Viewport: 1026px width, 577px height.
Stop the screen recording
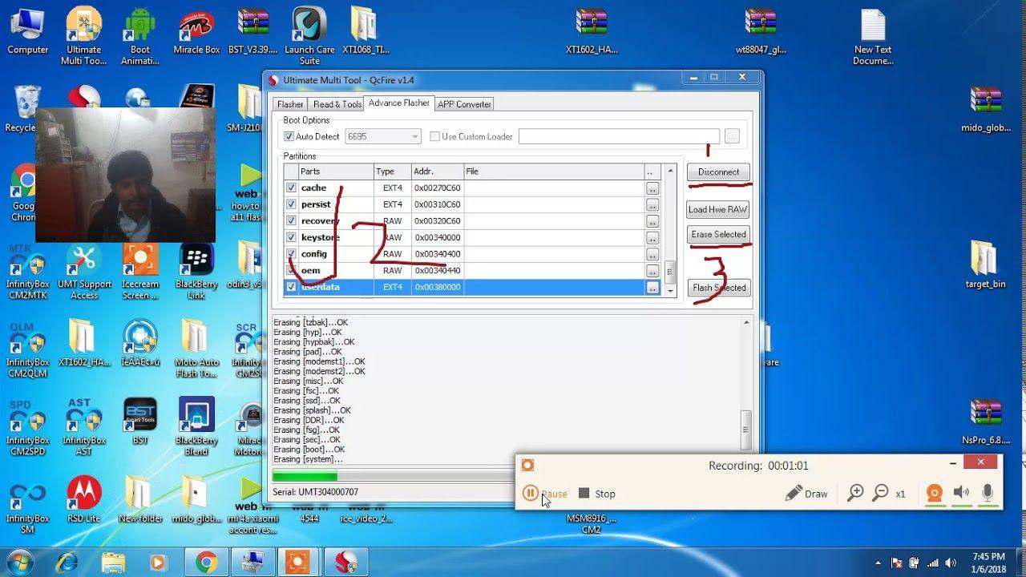pos(597,494)
